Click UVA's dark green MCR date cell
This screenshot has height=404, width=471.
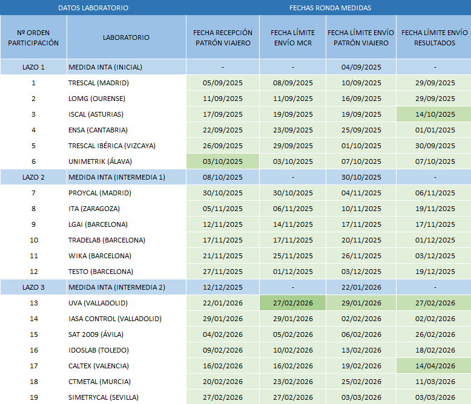292,303
